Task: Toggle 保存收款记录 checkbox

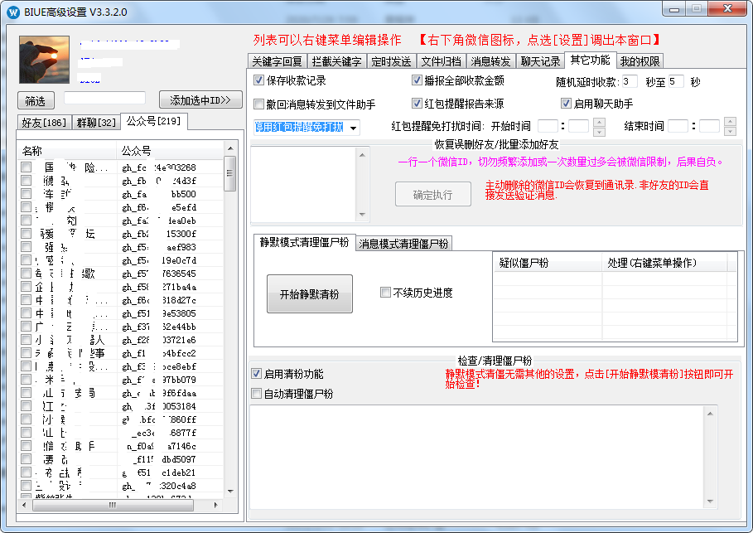Action: click(x=258, y=80)
